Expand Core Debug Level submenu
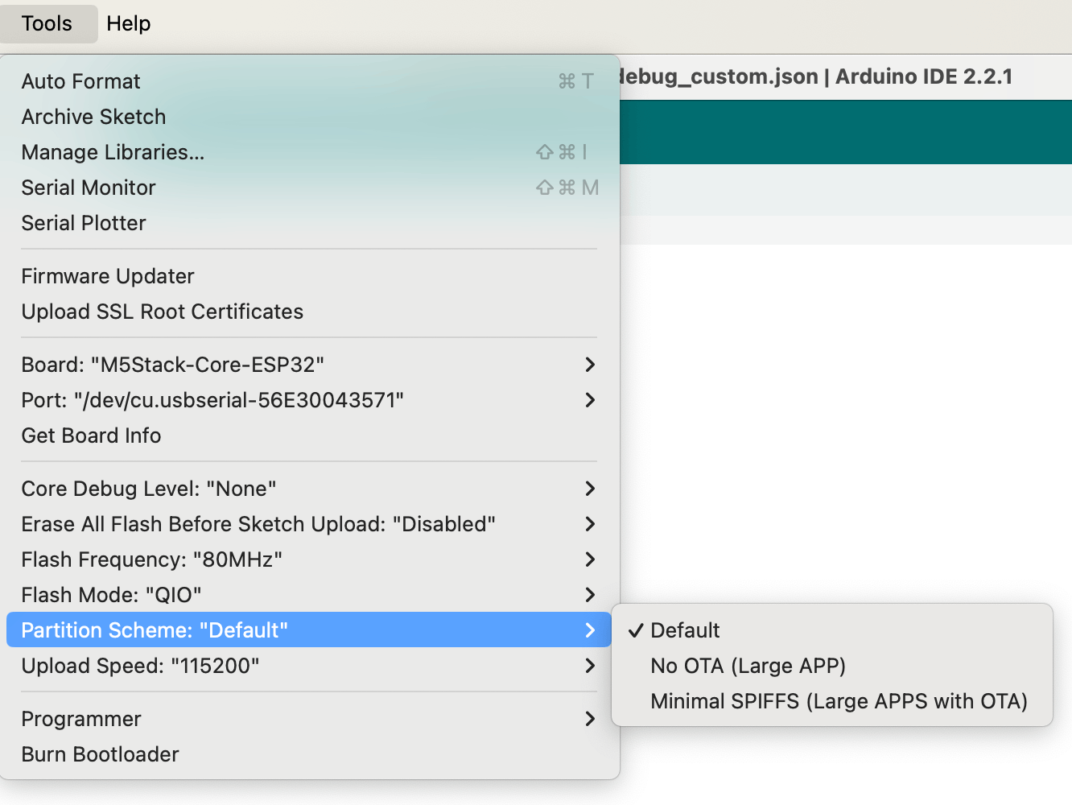This screenshot has width=1072, height=805. pyautogui.click(x=309, y=489)
